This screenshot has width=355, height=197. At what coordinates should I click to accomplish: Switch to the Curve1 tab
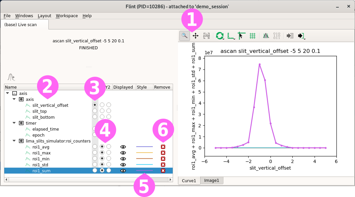[189, 180]
